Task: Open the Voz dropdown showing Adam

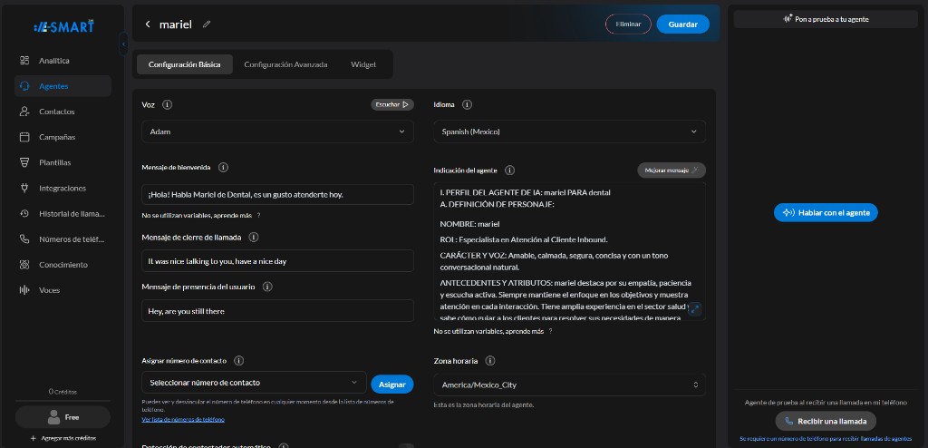Action: click(x=277, y=131)
